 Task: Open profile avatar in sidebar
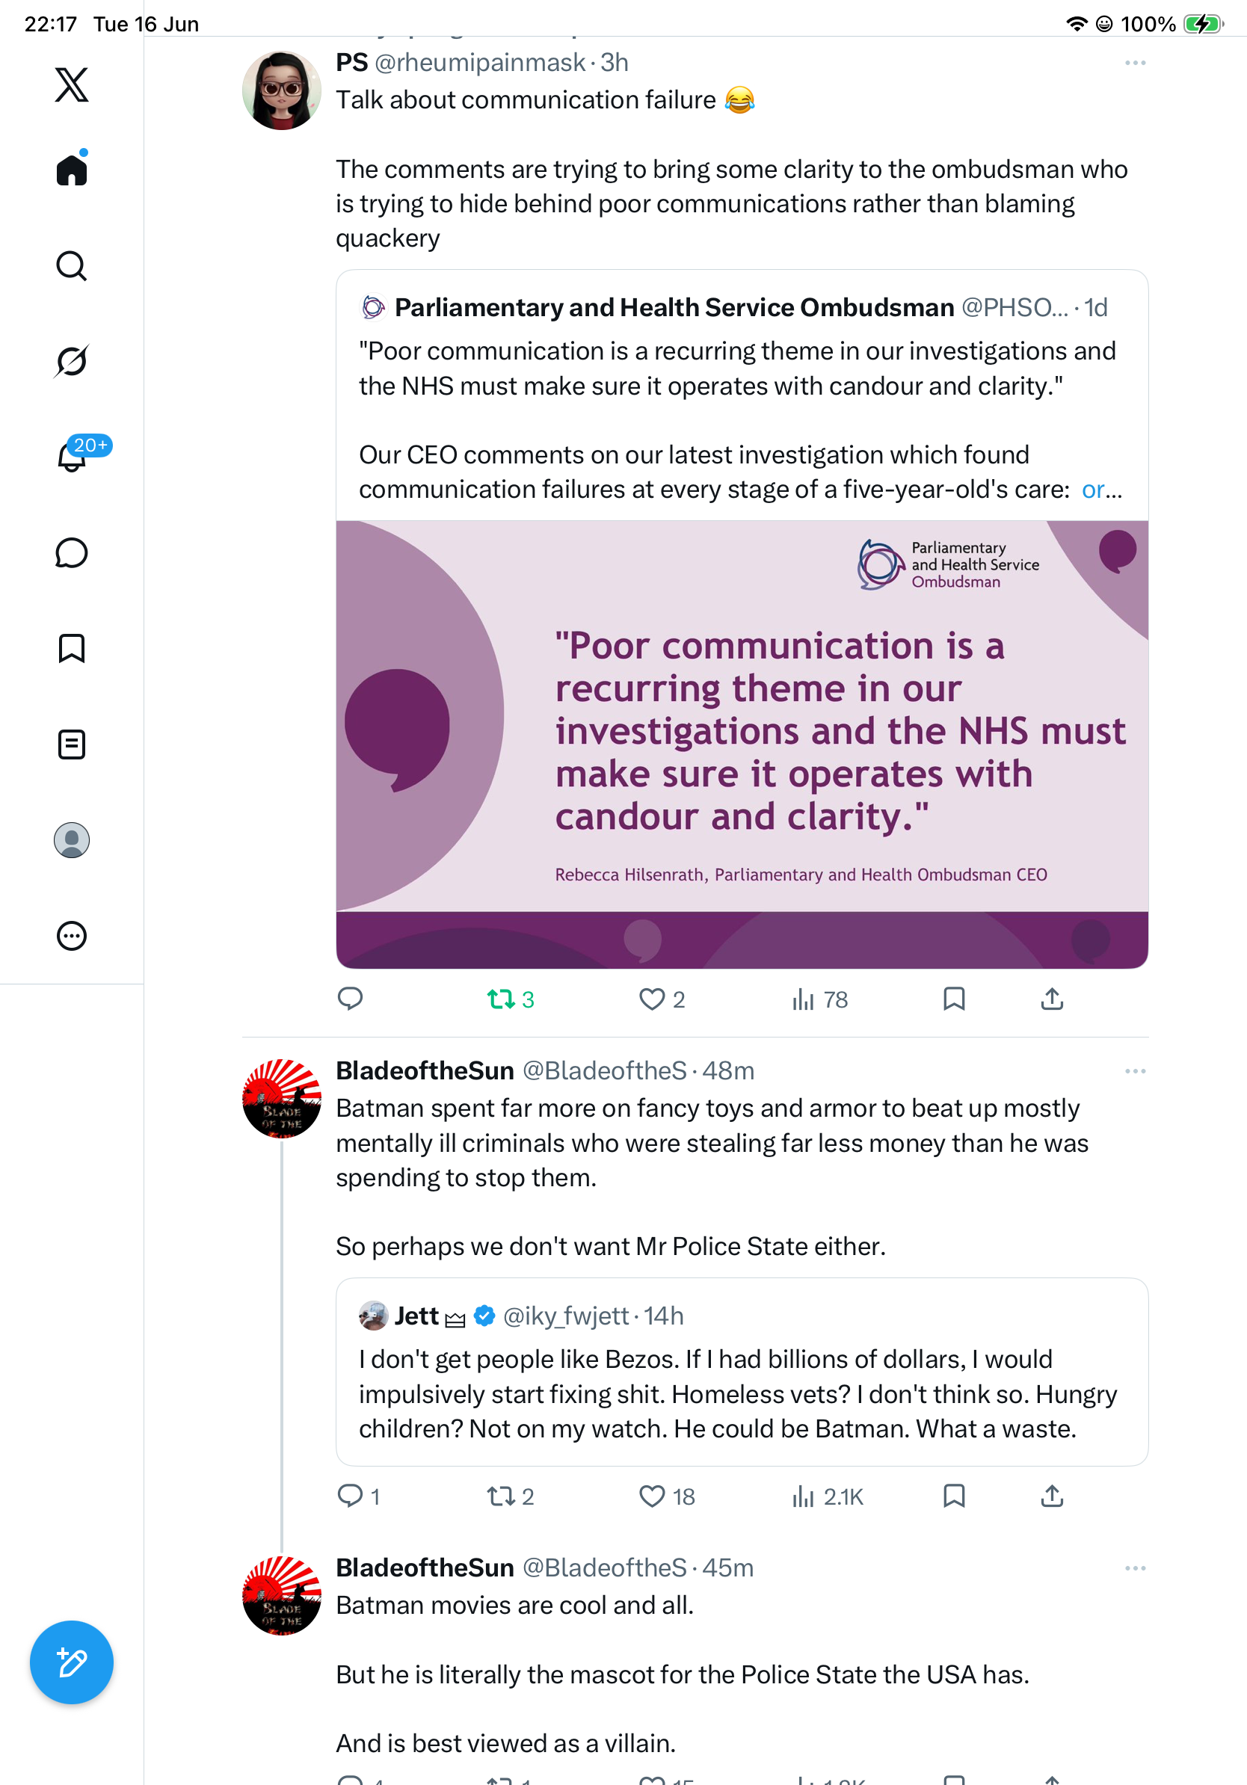tap(72, 840)
